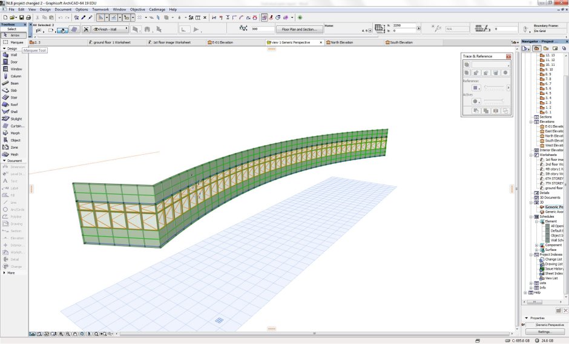Click the Print icon in toolbar
Image resolution: width=569 pixels, height=344 pixels.
point(28,18)
